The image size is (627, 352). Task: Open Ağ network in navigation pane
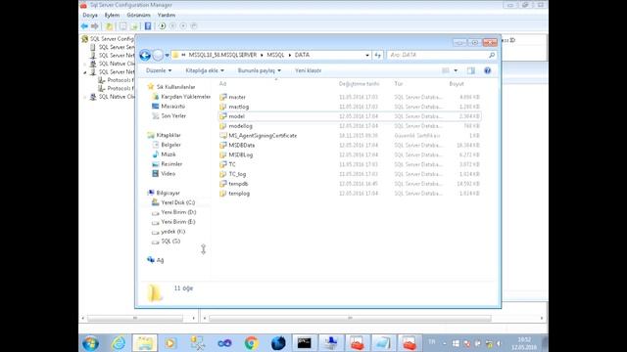160,260
